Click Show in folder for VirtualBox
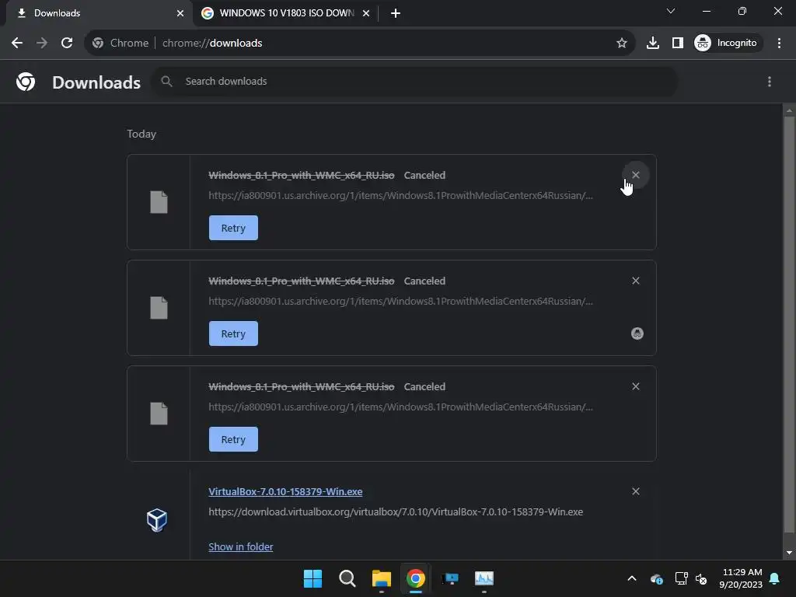The image size is (796, 597). pyautogui.click(x=241, y=546)
